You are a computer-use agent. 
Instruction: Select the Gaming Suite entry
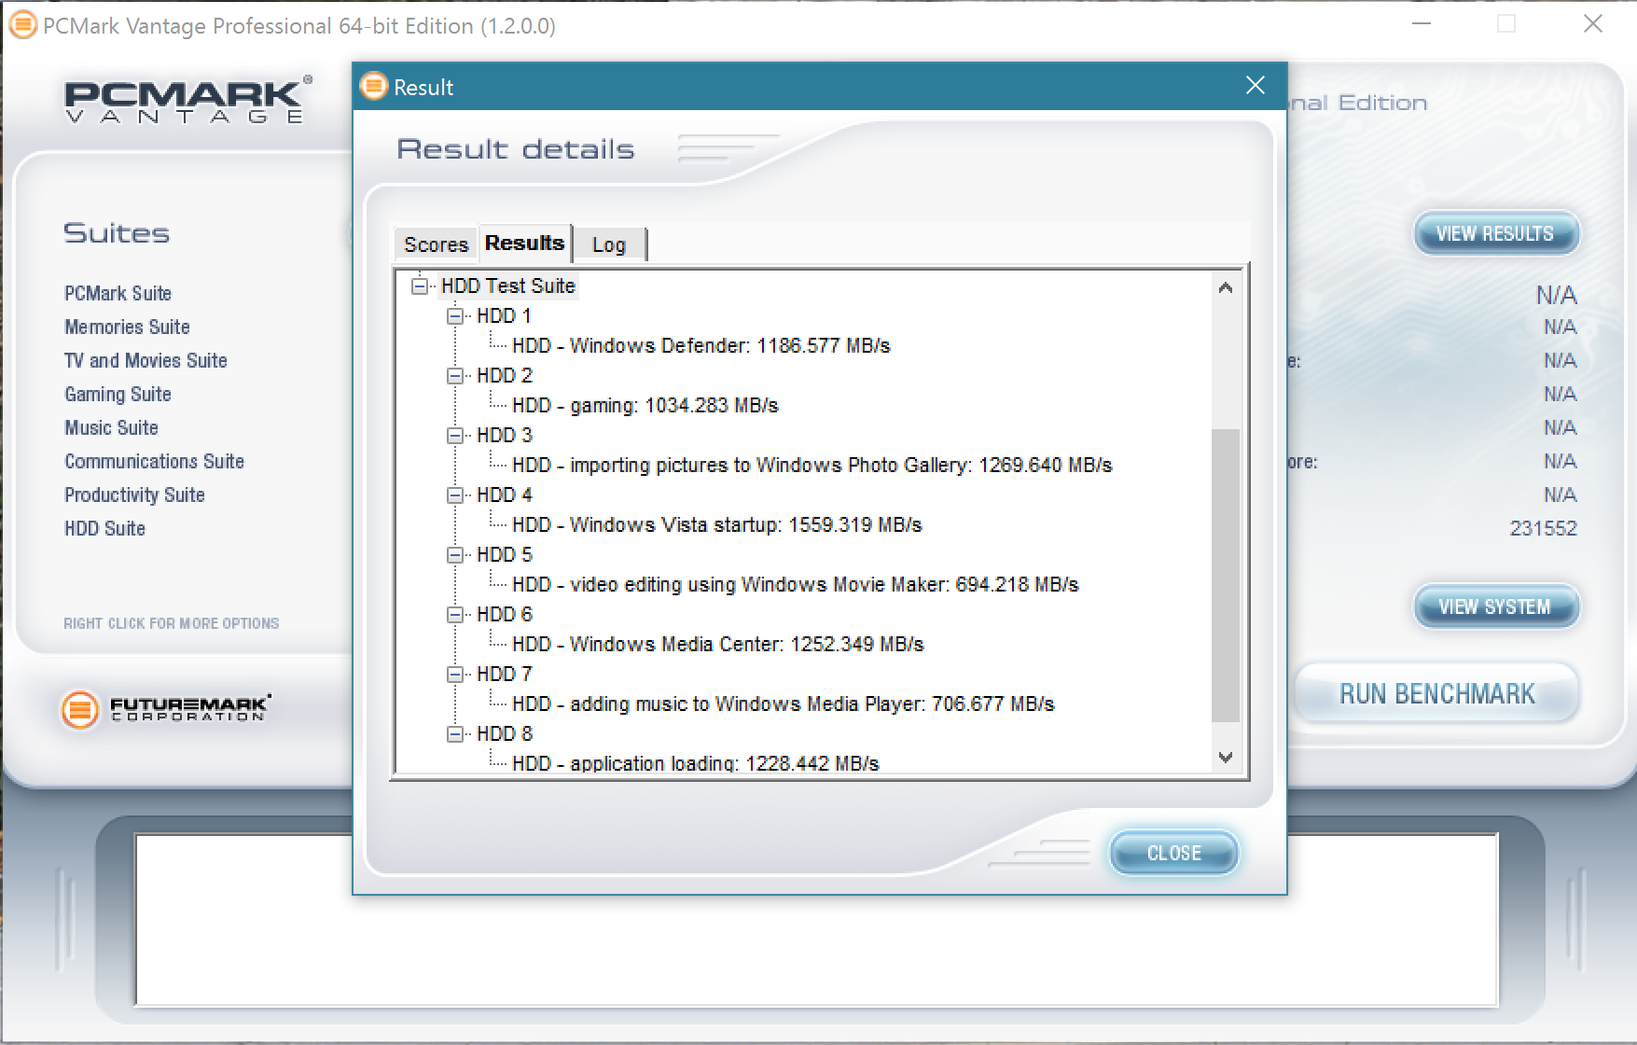pos(118,395)
